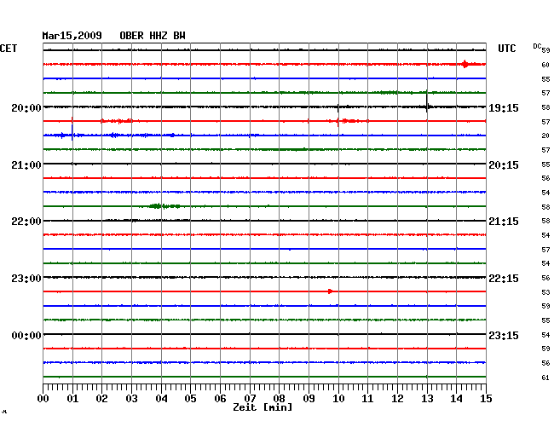Click the DC value 53
The height and width of the screenshot is (421, 554).
coord(545,292)
